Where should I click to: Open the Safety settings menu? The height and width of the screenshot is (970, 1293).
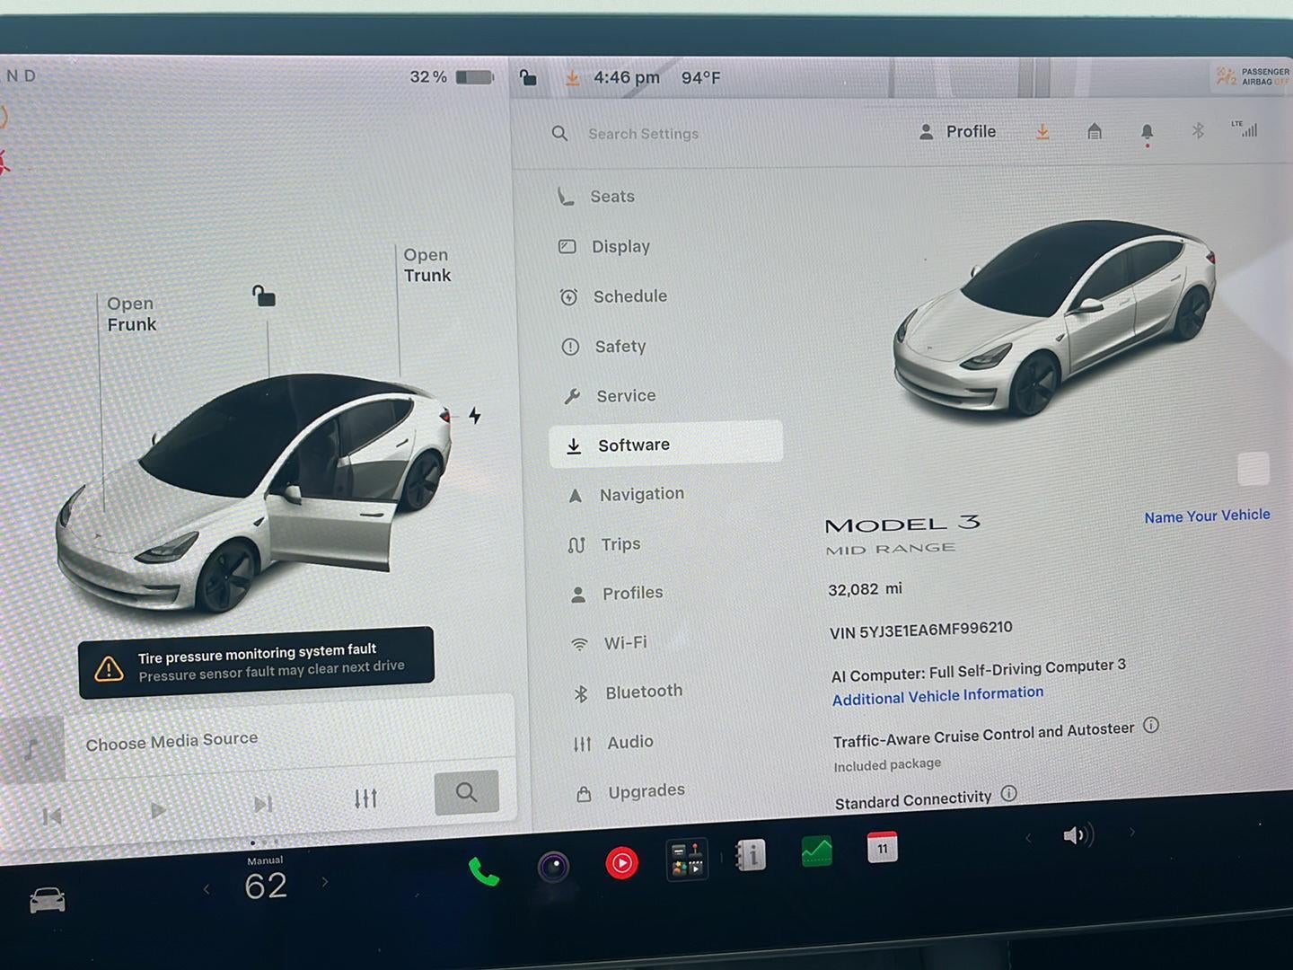[603, 346]
